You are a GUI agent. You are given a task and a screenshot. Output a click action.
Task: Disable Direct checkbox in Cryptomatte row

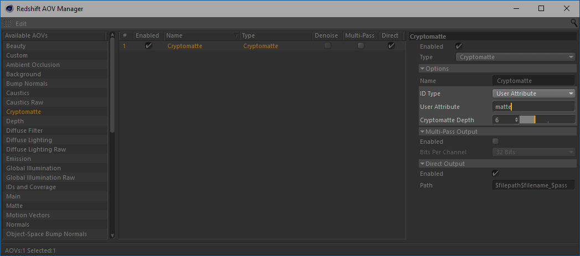pos(391,46)
